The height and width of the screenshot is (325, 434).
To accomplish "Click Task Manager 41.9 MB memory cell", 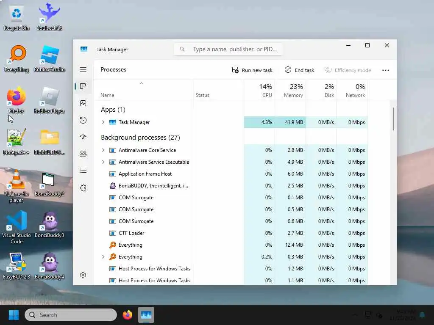I will coord(290,122).
